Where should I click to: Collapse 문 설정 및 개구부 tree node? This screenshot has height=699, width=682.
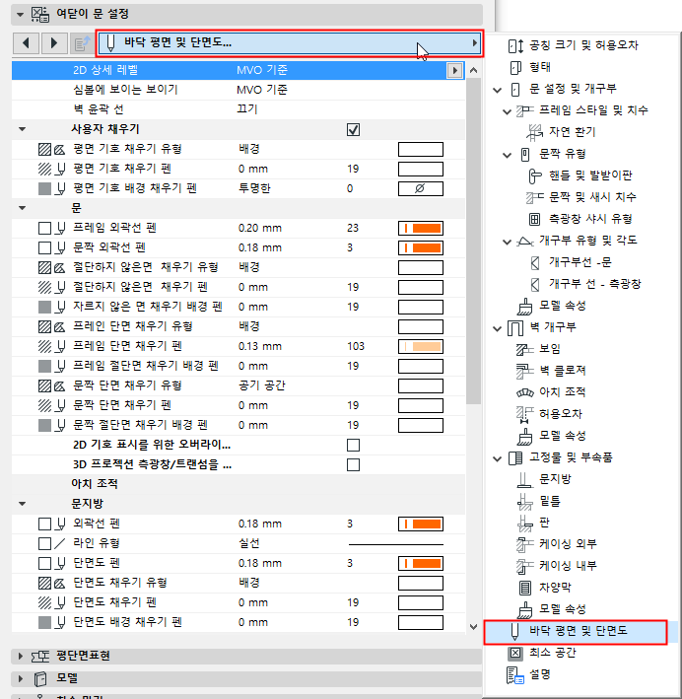pyautogui.click(x=498, y=90)
